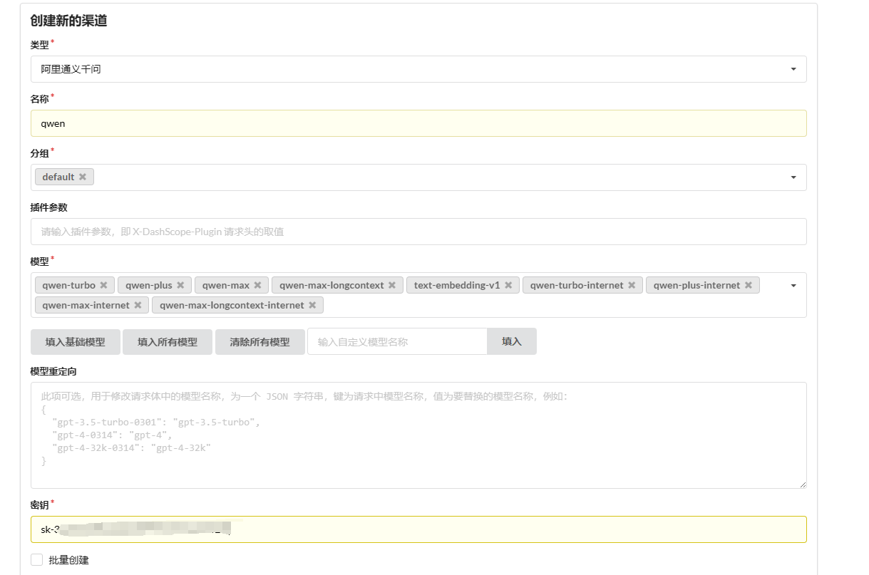Remove the qwen-max model tag
The width and height of the screenshot is (869, 575).
pyautogui.click(x=257, y=285)
